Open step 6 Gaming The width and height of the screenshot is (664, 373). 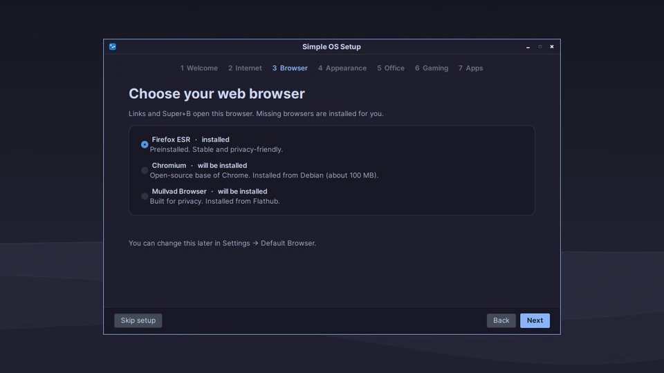pos(432,68)
